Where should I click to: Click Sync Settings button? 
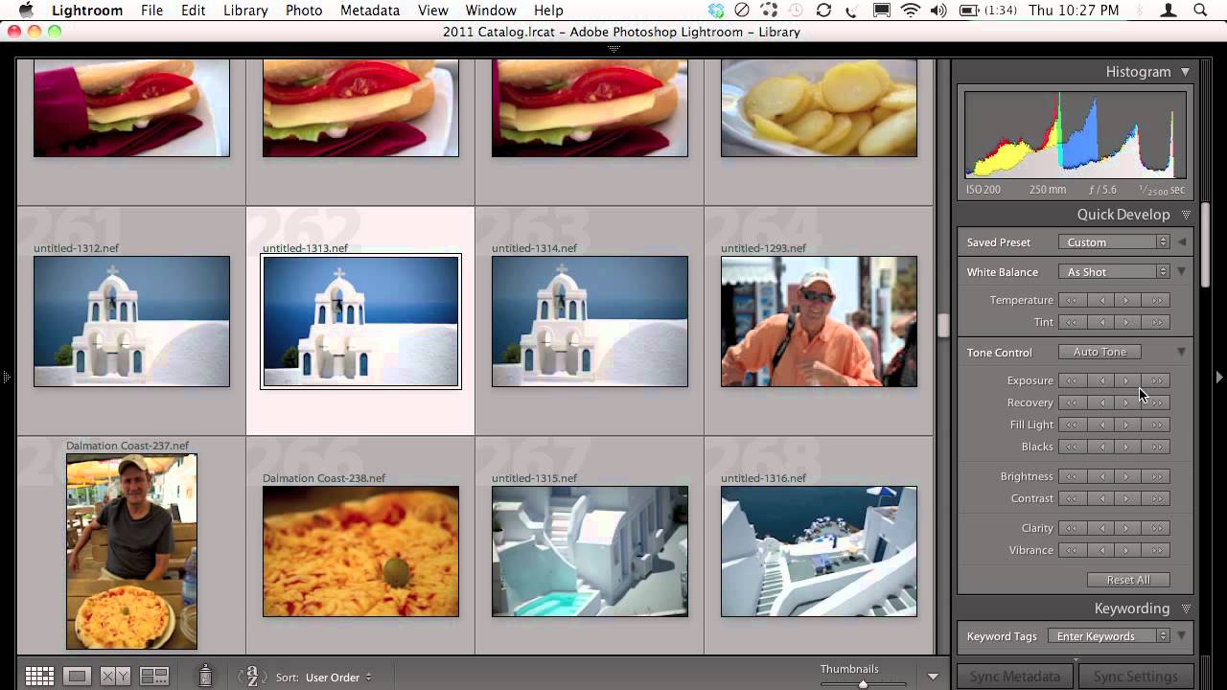[1136, 677]
